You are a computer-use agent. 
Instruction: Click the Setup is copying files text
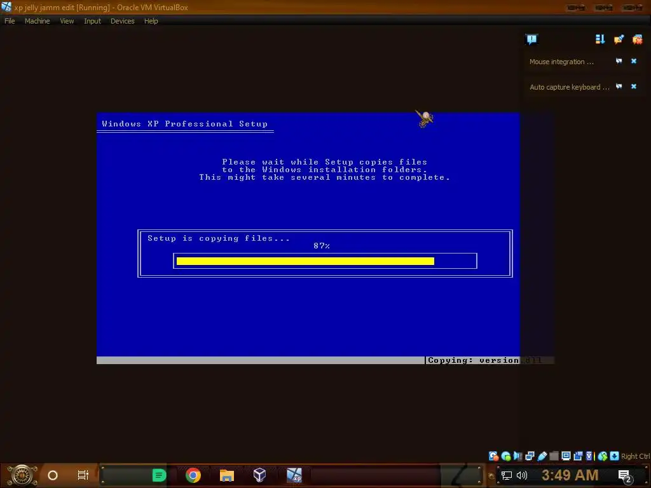(x=219, y=238)
